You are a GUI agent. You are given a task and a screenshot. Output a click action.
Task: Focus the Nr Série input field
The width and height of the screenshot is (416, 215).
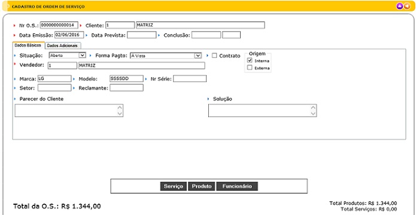[190, 79]
